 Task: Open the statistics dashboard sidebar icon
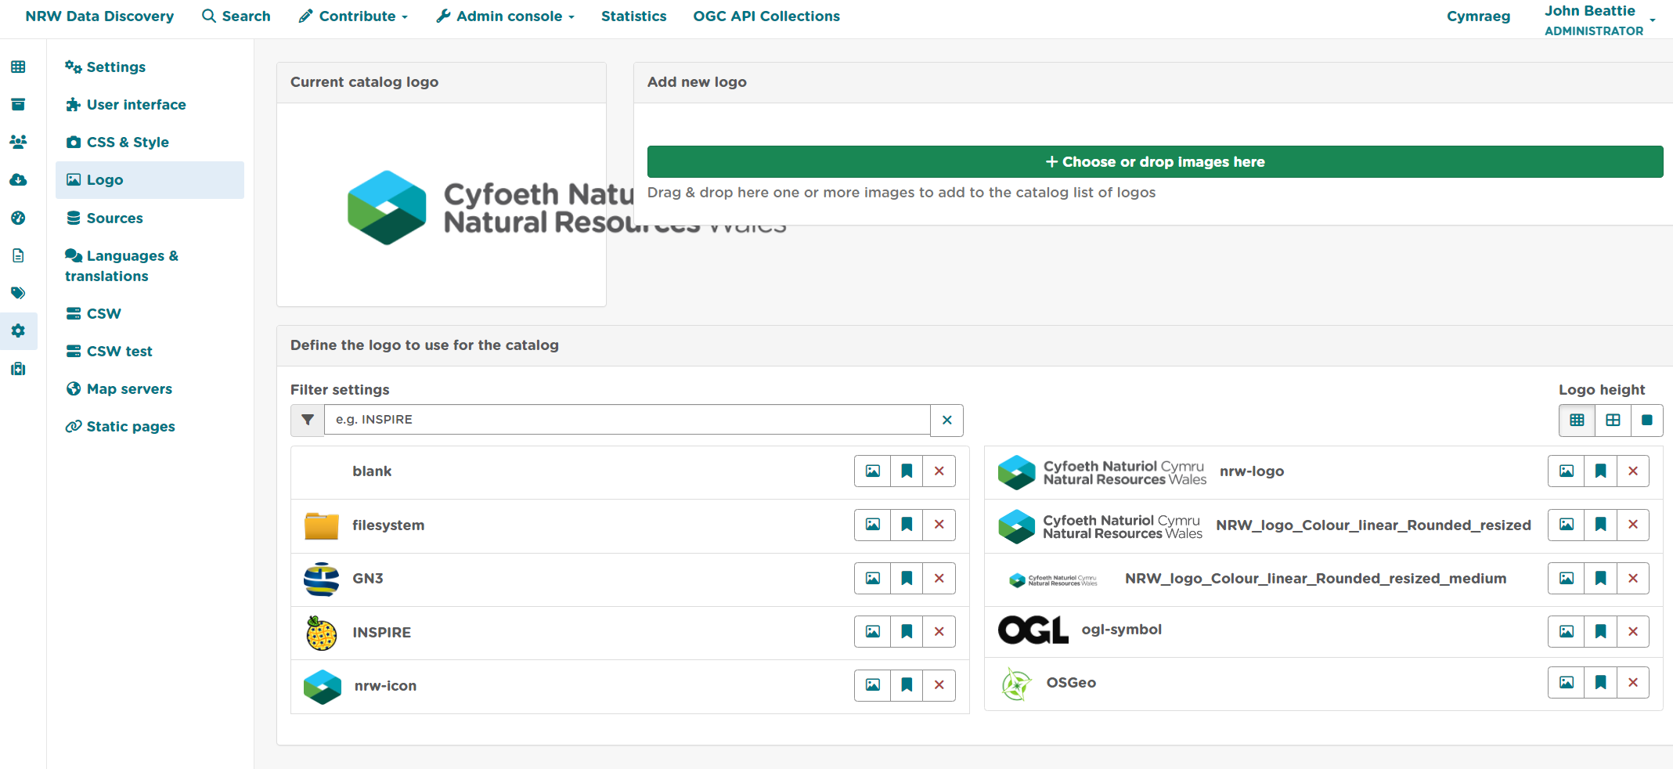[x=18, y=218]
